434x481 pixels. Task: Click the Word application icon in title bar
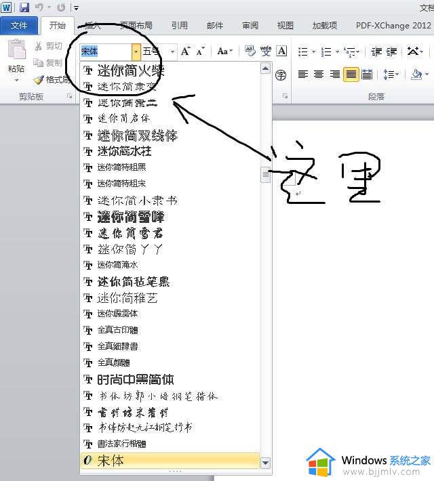[x=6, y=7]
